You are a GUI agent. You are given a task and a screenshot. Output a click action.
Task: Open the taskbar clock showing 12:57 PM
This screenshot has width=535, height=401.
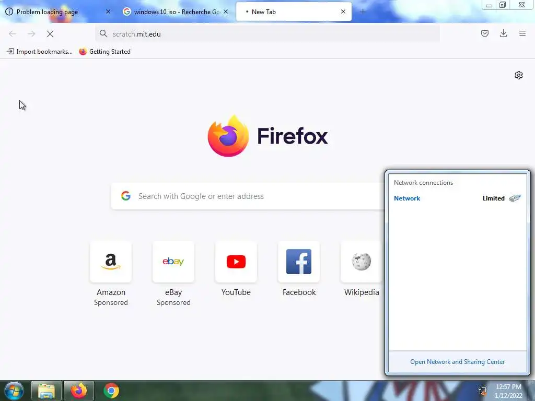tap(508, 391)
